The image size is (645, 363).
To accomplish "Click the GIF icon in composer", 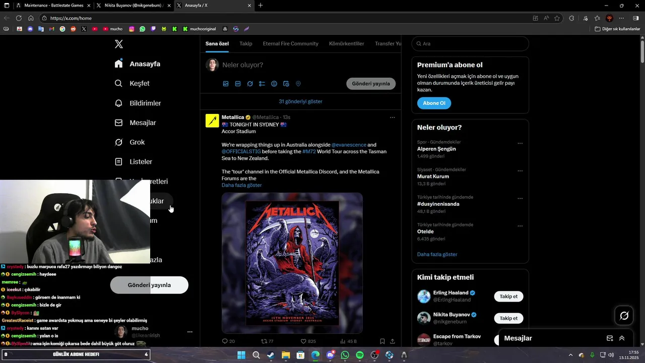I will point(238,84).
